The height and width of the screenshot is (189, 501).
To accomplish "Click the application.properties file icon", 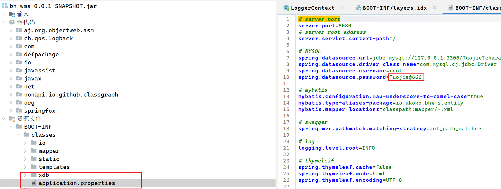I will pyautogui.click(x=34, y=183).
